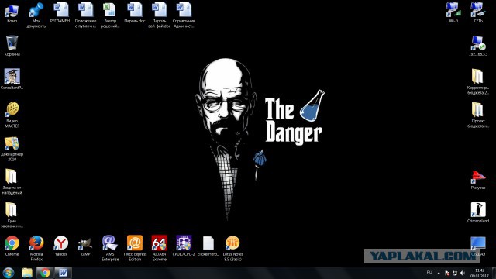This screenshot has height=279, width=496.
Task: Open the Корзина recycle bin
Action: (12, 46)
